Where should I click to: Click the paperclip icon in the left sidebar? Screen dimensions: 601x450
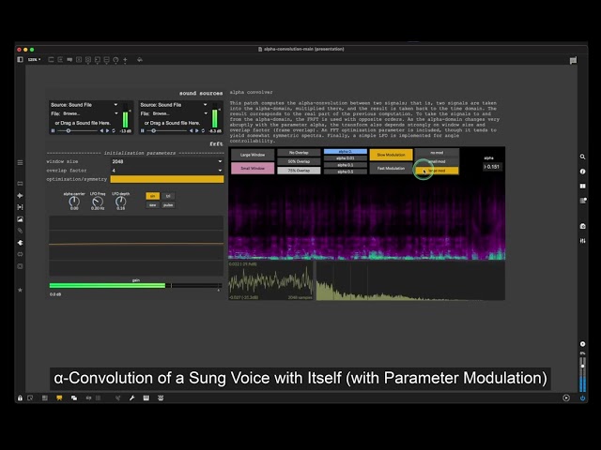click(x=20, y=231)
